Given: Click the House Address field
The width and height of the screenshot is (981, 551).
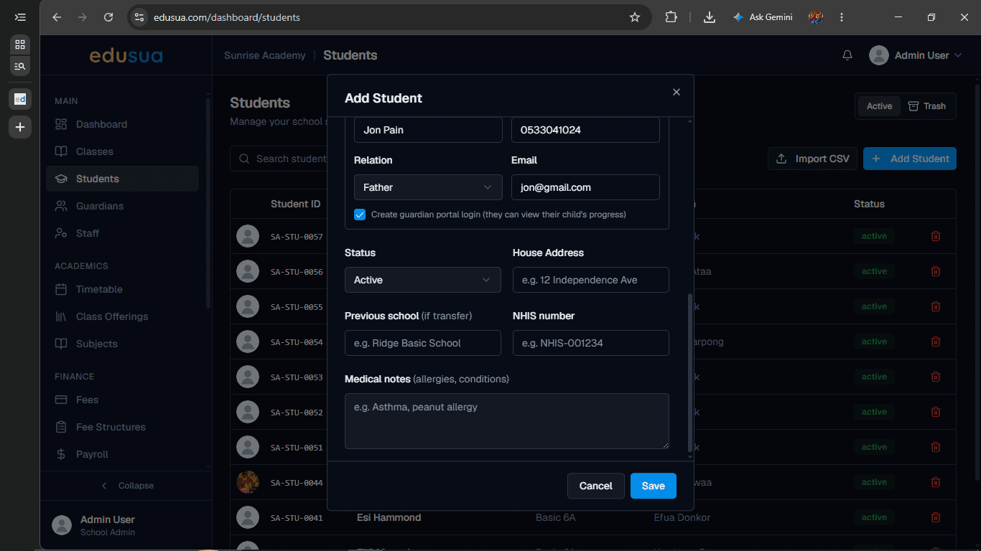Looking at the screenshot, I should (x=591, y=280).
